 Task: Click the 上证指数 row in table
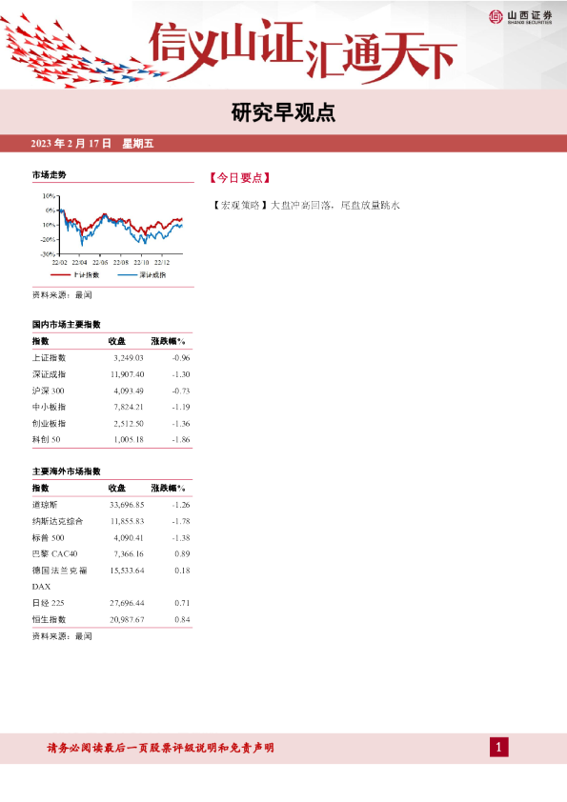pyautogui.click(x=111, y=357)
